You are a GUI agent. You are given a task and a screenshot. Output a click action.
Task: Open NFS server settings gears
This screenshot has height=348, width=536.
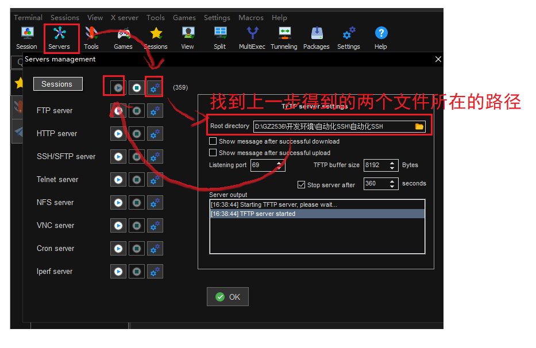pyautogui.click(x=155, y=203)
